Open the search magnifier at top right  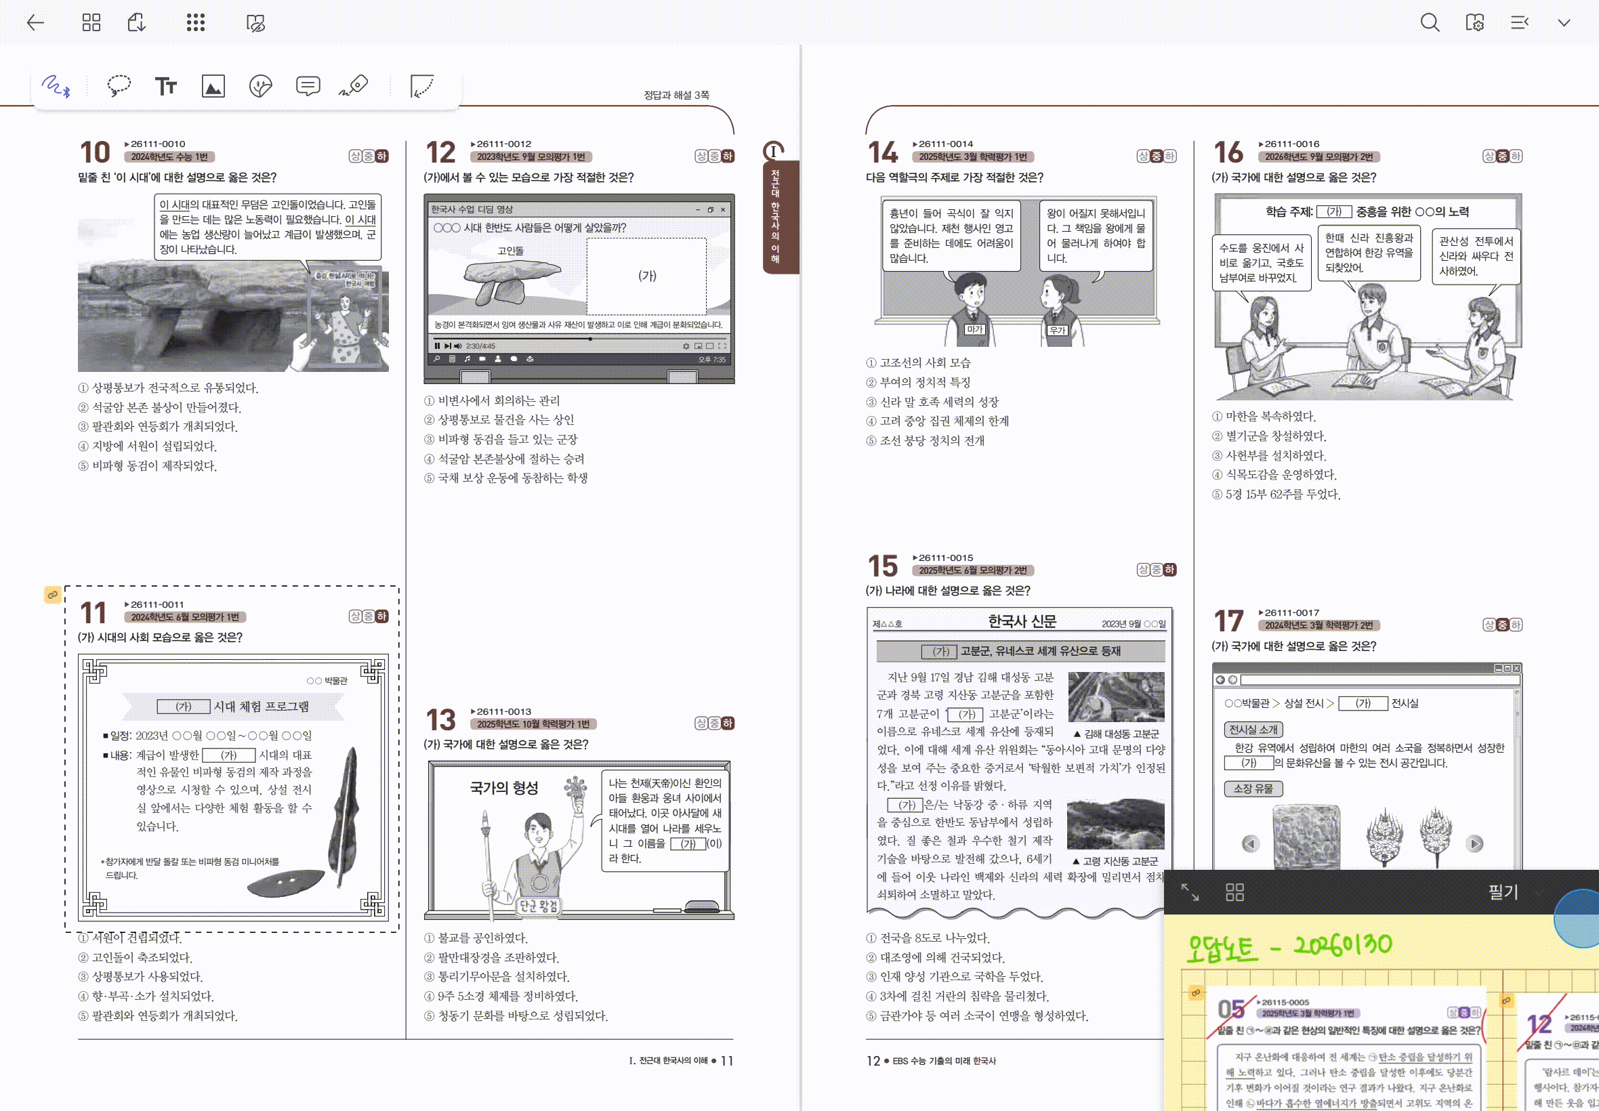tap(1429, 23)
